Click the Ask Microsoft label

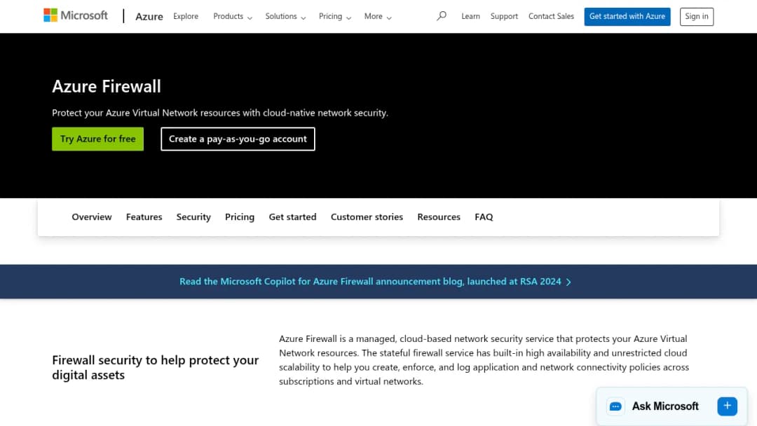pos(665,406)
